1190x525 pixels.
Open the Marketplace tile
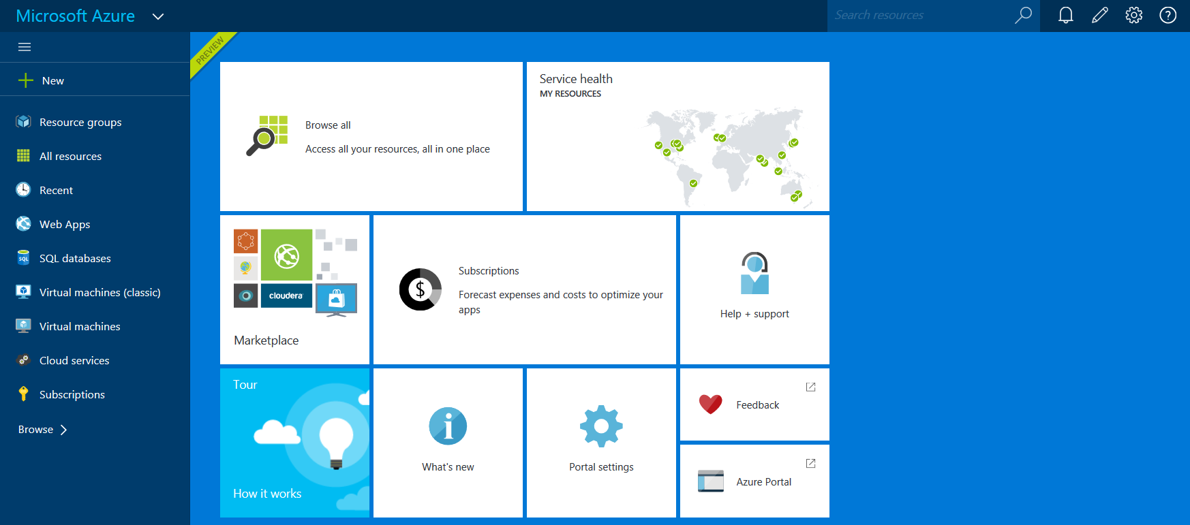point(294,289)
